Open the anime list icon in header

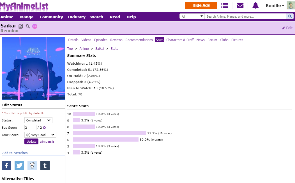tap(225, 5)
